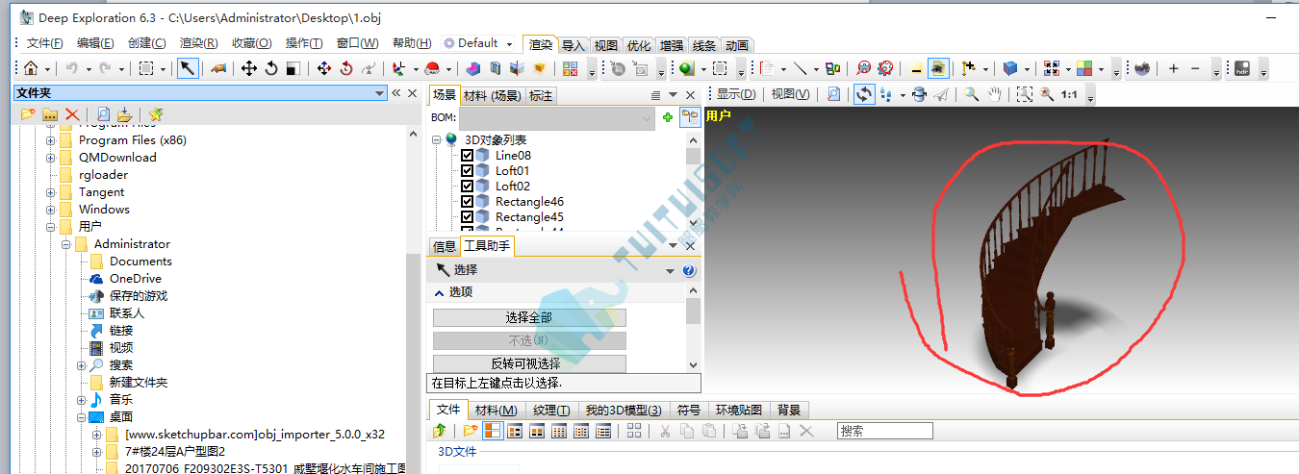
Task: Expand the Windows folder node
Action: click(51, 210)
